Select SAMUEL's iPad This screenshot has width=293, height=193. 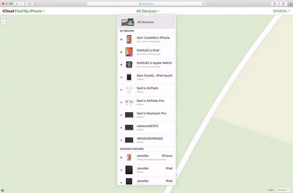146,52
